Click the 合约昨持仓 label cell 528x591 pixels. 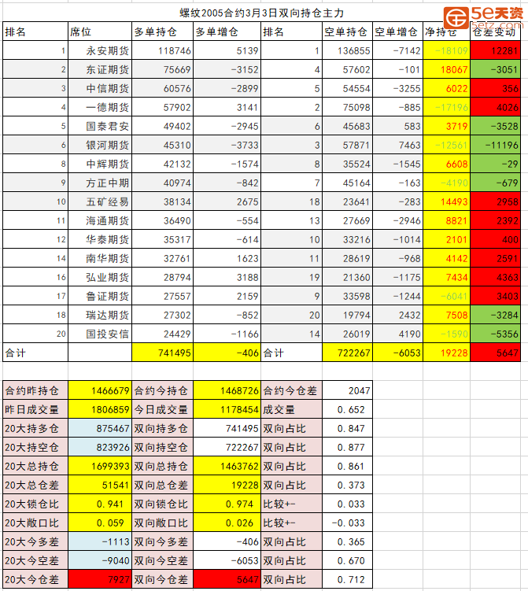tap(35, 390)
